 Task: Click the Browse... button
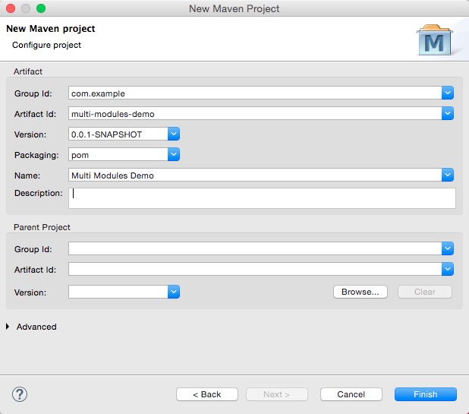360,292
